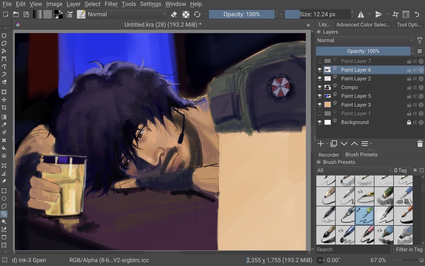Adjust the brush Size slider
The width and height of the screenshot is (425, 266).
point(317,14)
